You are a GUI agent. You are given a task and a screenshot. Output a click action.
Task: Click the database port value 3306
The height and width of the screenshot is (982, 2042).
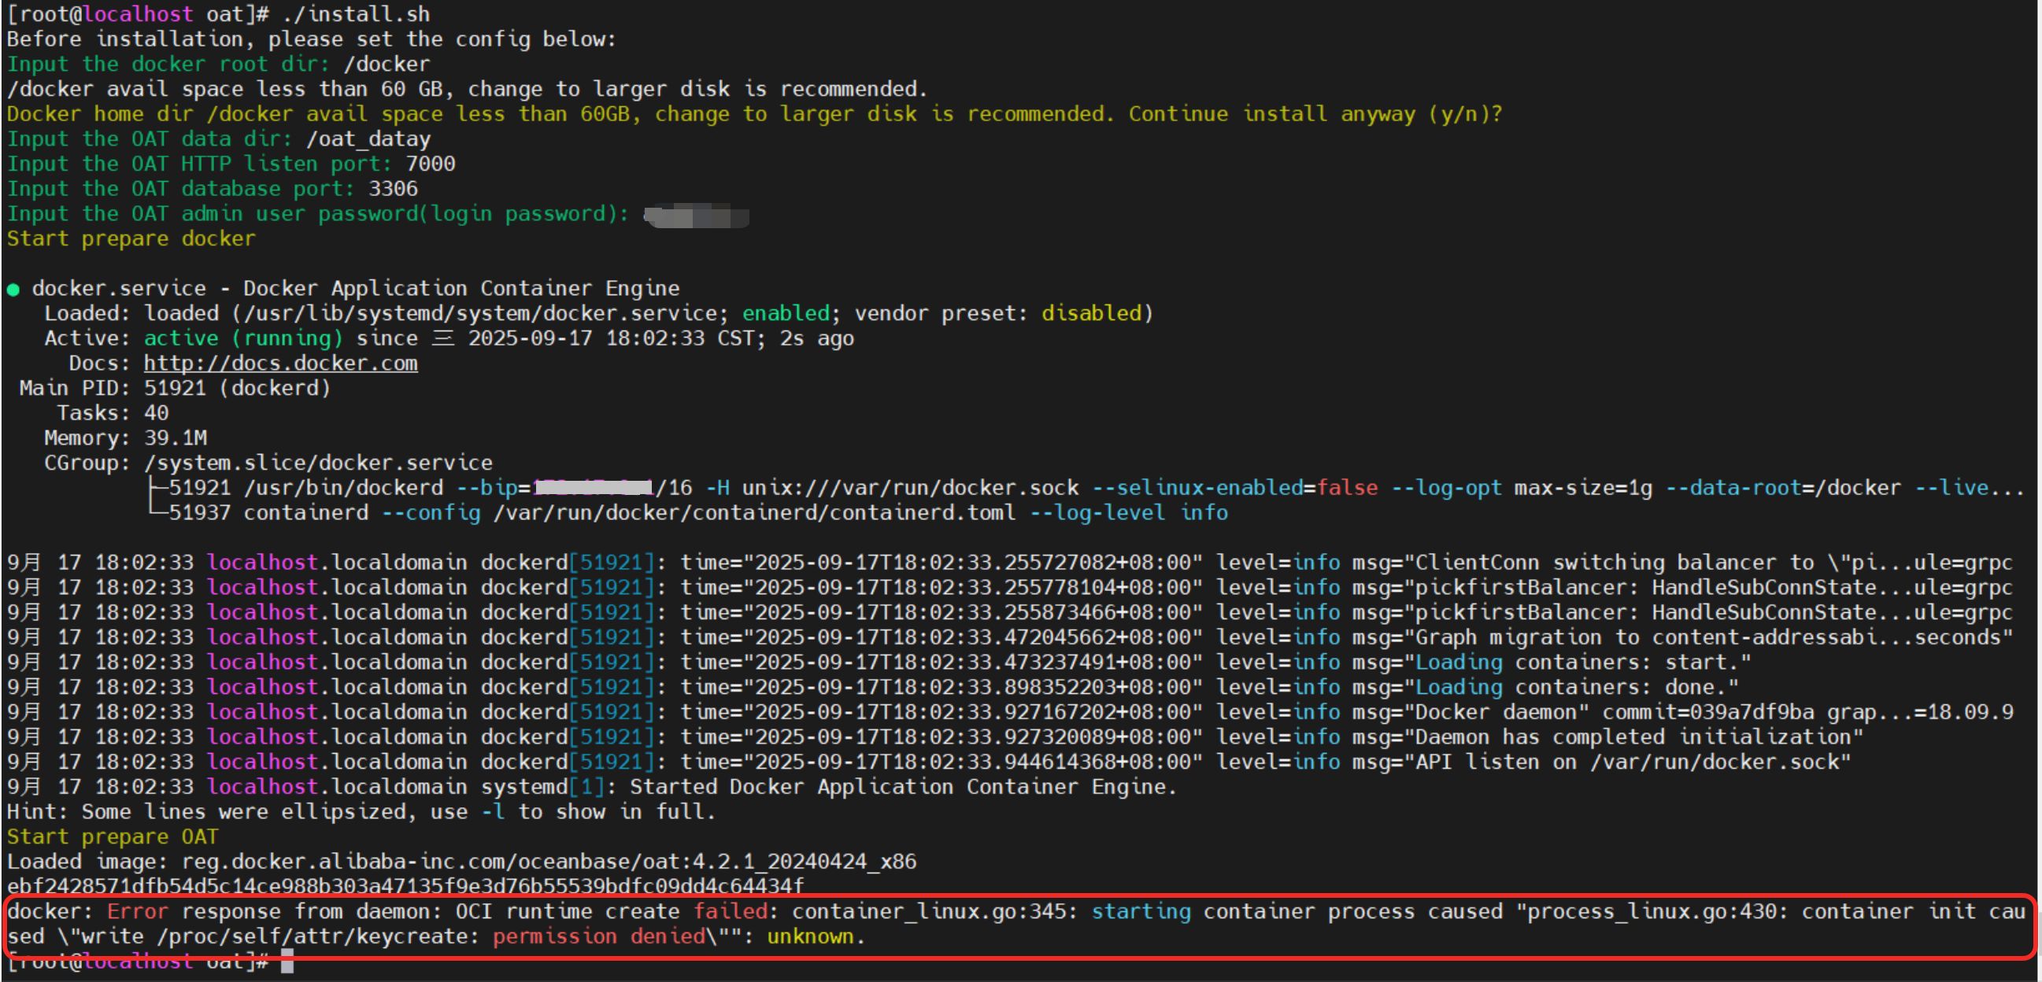393,189
